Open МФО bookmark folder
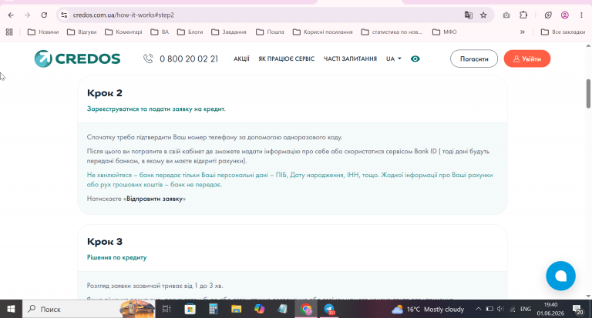 pos(445,32)
